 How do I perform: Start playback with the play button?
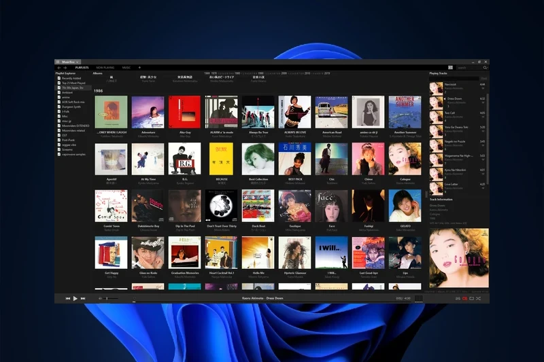click(x=75, y=298)
